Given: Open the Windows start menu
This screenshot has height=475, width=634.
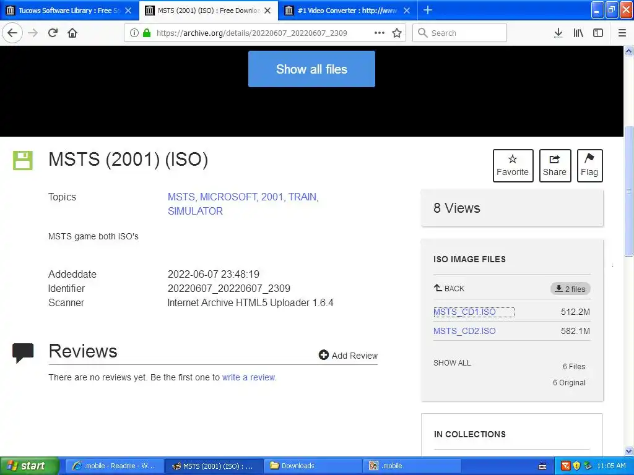Looking at the screenshot, I should click(29, 466).
